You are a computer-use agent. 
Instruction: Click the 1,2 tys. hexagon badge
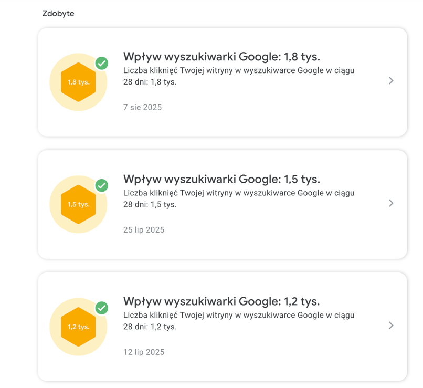coord(78,327)
